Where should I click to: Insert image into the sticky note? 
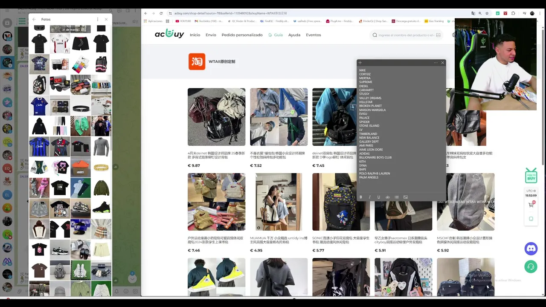[x=405, y=197]
